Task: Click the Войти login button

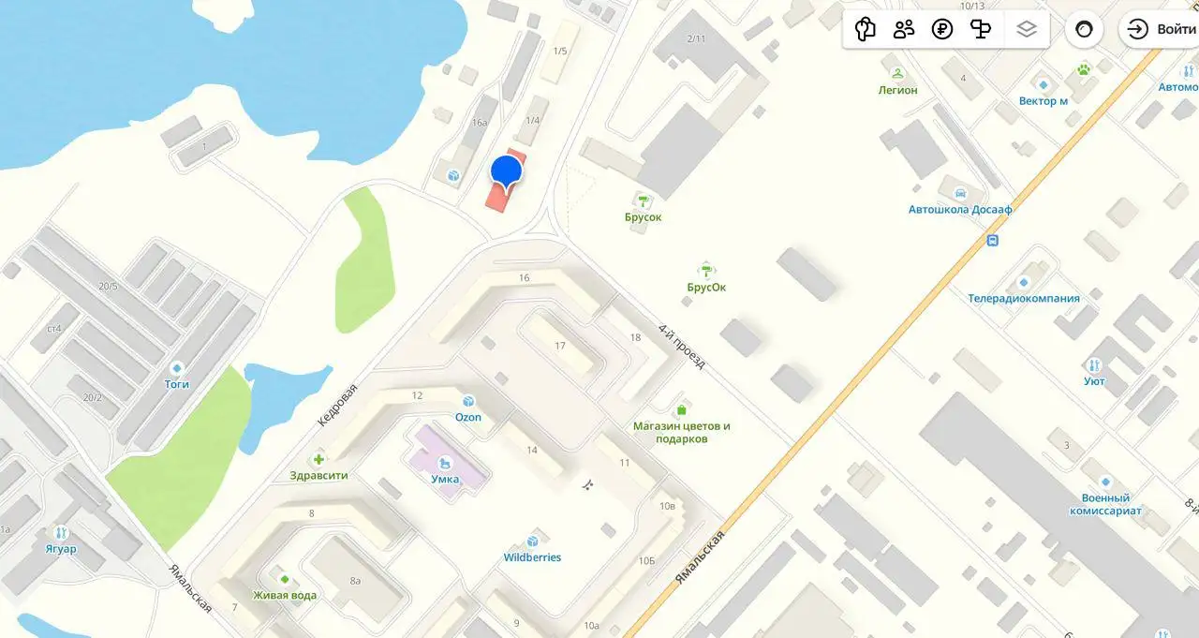Action: pos(1162,29)
